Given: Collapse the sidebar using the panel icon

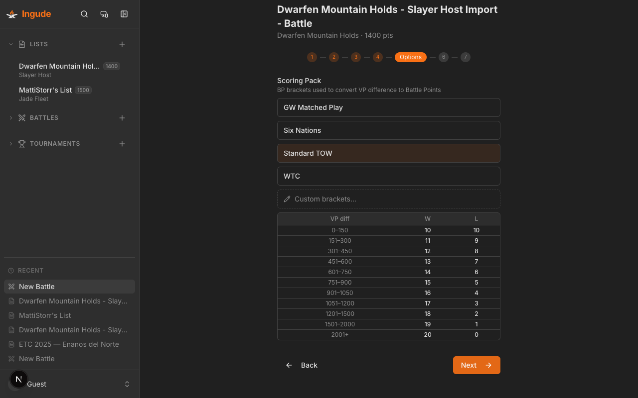Looking at the screenshot, I should tap(124, 14).
